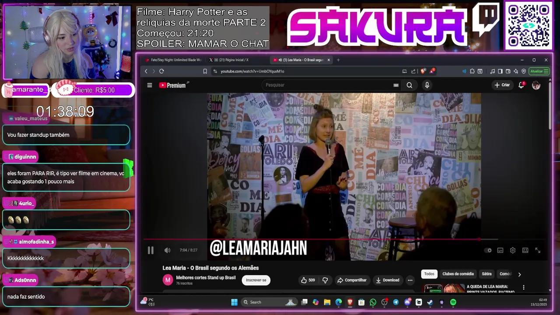
Task: Click the channel avatar with letter M
Action: click(168, 280)
